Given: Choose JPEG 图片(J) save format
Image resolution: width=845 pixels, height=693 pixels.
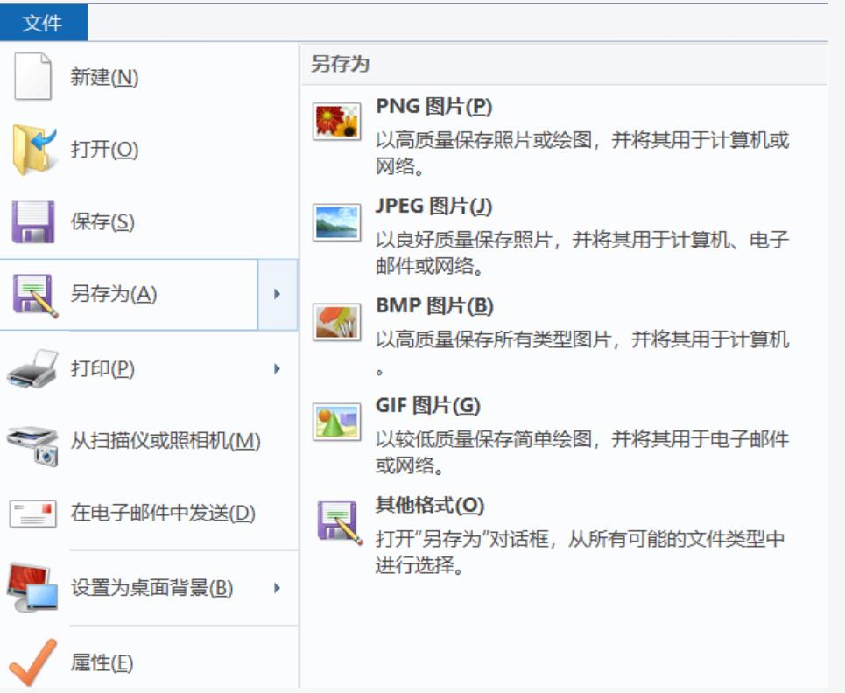Looking at the screenshot, I should 433,206.
